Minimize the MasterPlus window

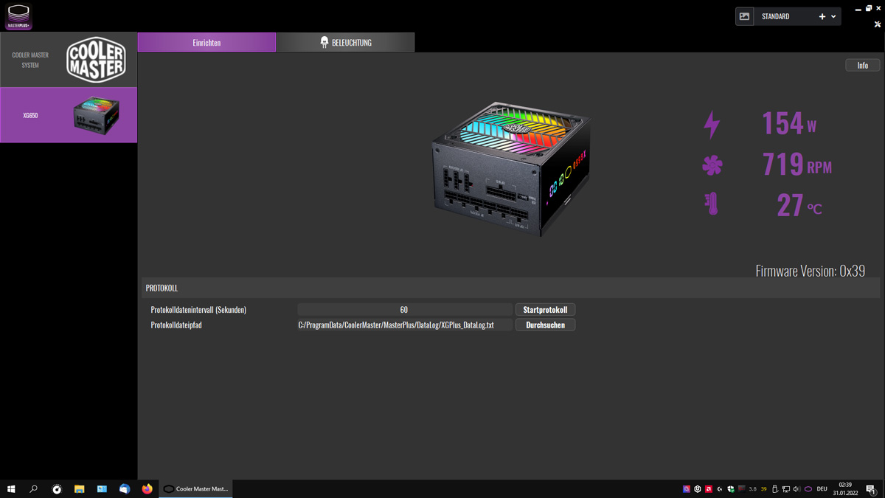[858, 9]
